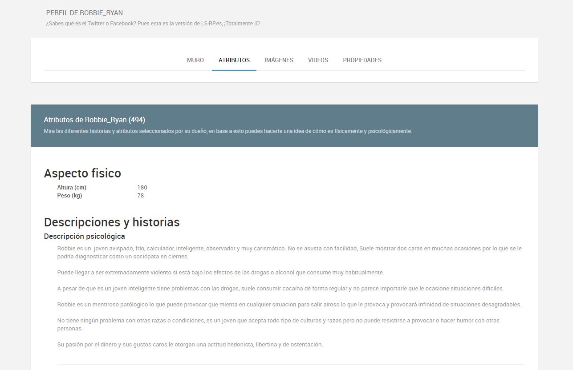Click the weight value 78
573x370 pixels.
[141, 196]
